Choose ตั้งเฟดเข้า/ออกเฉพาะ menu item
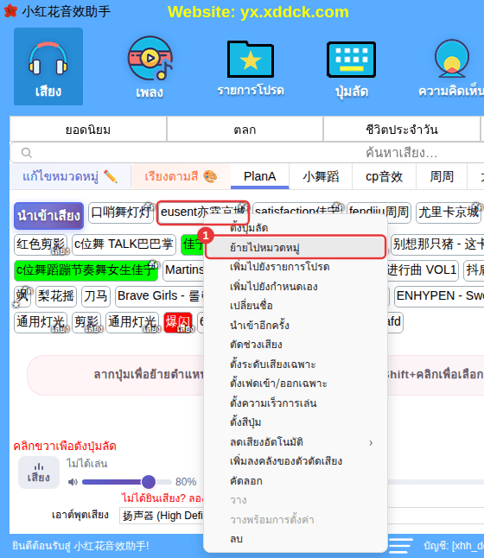Viewport: 484px width, 558px height. pyautogui.click(x=296, y=384)
